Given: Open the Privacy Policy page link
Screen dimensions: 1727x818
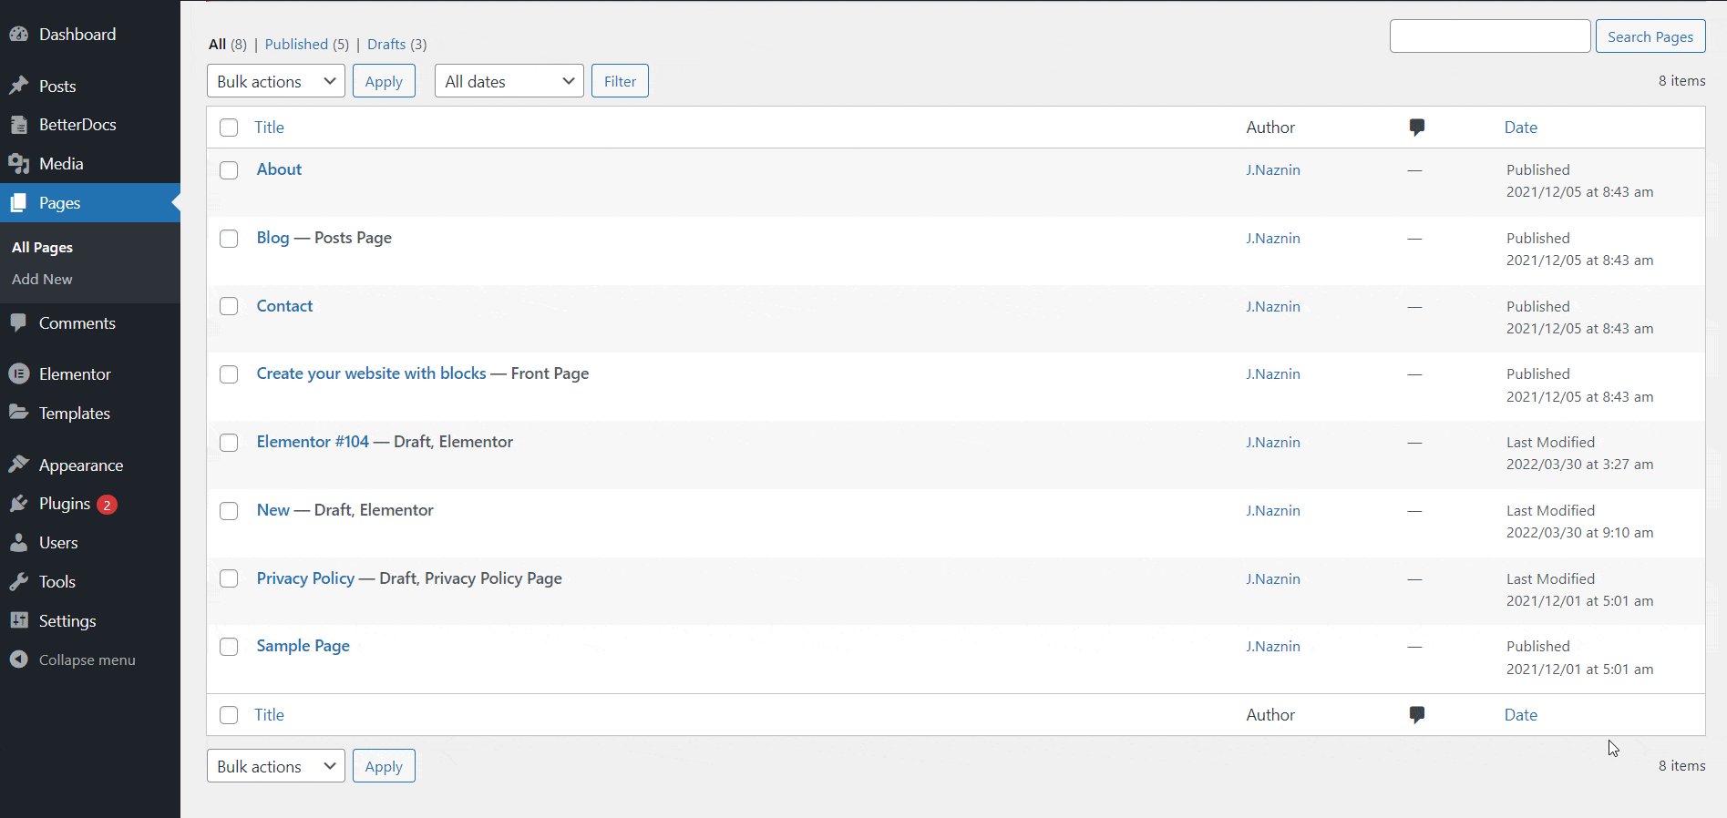Looking at the screenshot, I should (305, 578).
